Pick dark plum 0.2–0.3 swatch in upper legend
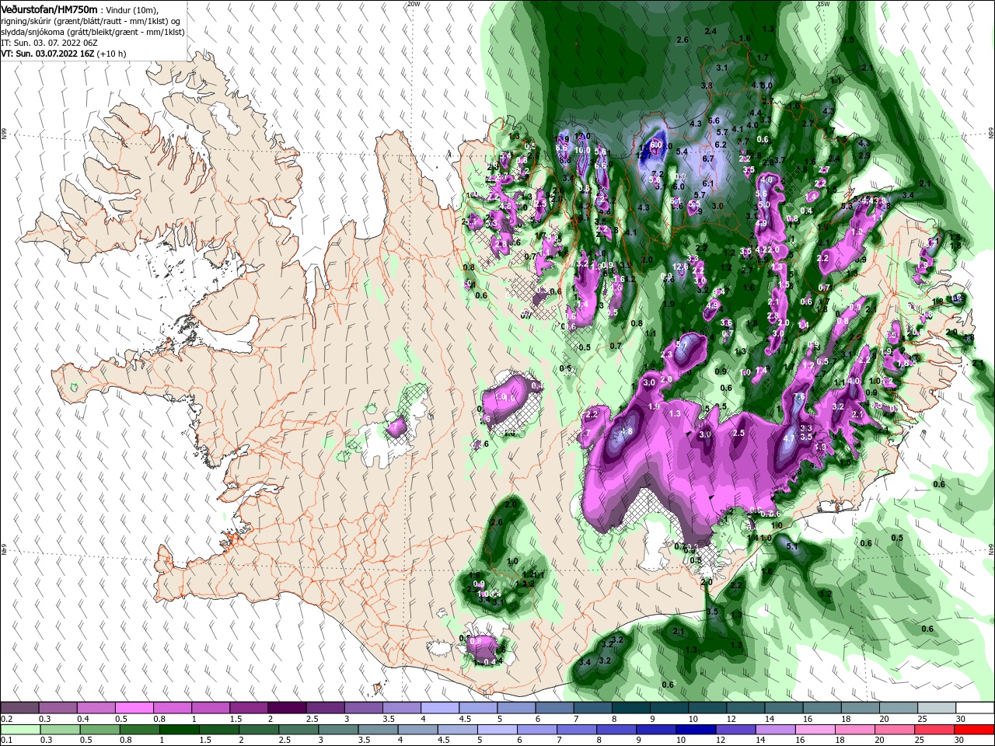 click(x=19, y=708)
